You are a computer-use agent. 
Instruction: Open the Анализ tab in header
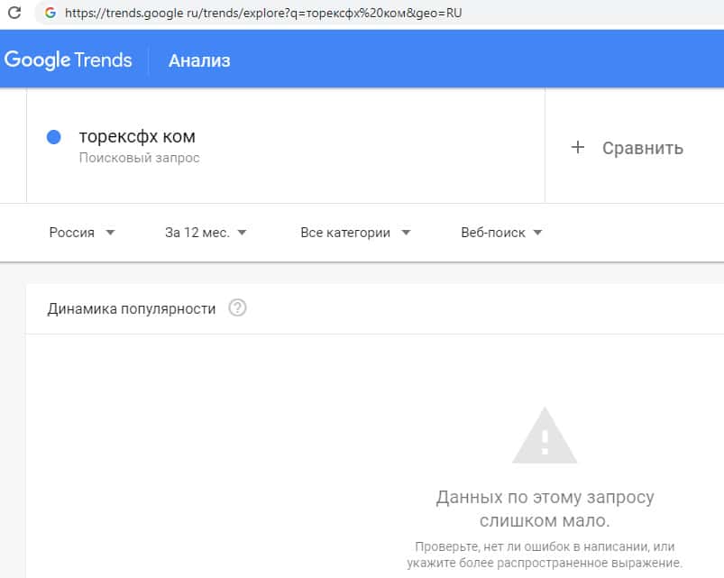pos(199,60)
